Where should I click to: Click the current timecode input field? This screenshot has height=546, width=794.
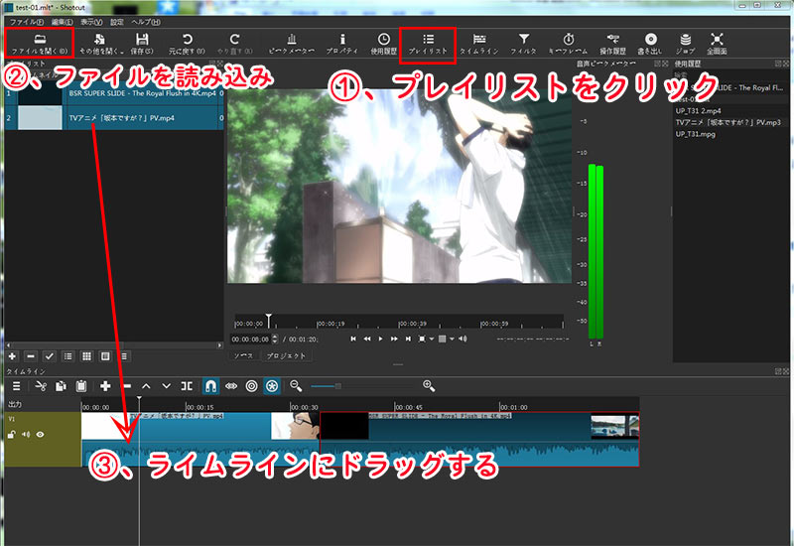pos(251,339)
